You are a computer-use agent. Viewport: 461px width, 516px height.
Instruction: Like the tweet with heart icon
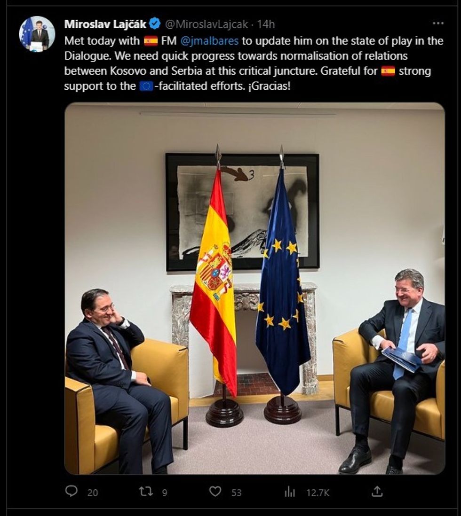coord(215,492)
